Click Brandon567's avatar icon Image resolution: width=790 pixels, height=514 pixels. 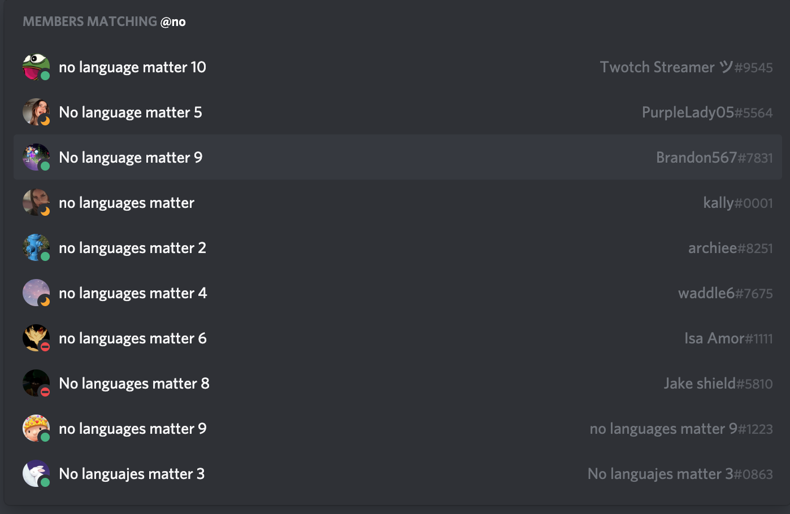(x=36, y=158)
